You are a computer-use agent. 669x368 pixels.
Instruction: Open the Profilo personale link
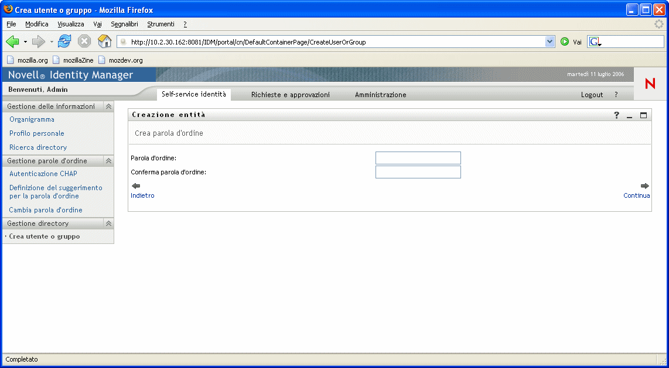coord(37,133)
